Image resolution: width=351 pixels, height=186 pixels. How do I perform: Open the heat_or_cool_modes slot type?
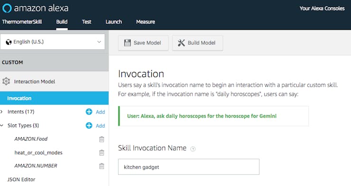pyautogui.click(x=38, y=153)
